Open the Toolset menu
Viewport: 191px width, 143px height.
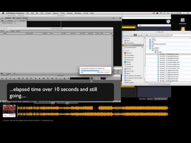pyautogui.click(x=70, y=13)
